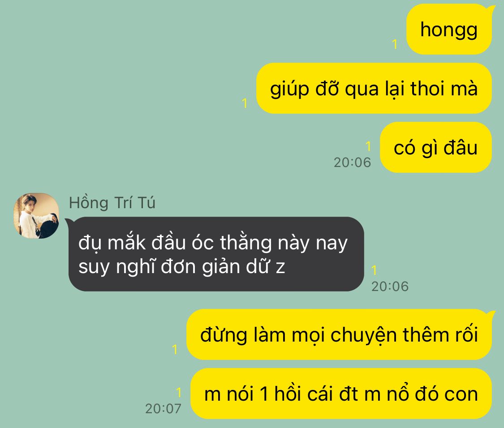Click the unread count beside "hongg"
The height and width of the screenshot is (428, 504).
coord(395,44)
